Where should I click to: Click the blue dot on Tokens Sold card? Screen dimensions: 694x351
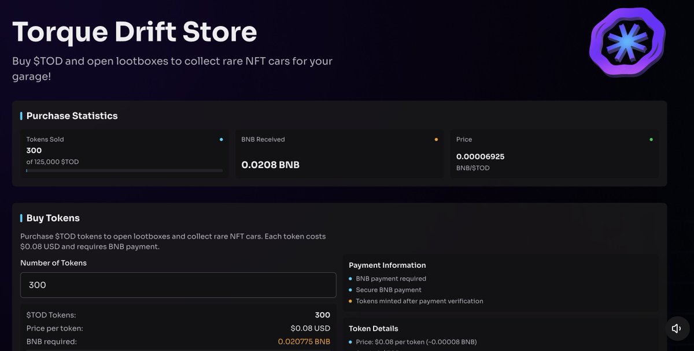point(221,139)
